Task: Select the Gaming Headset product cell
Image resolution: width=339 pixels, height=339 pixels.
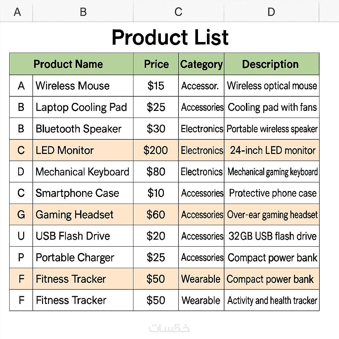Action: 74,215
